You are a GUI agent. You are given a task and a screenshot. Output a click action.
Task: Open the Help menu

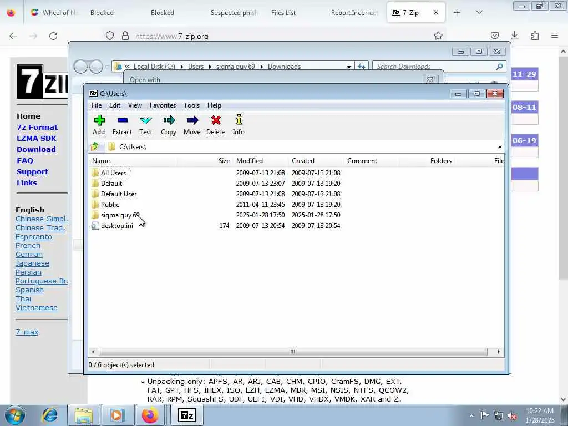[x=214, y=105]
